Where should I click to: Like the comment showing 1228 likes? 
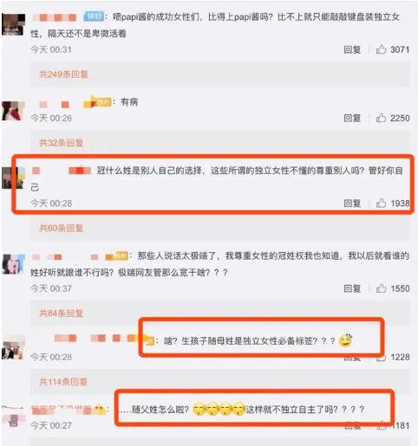[x=381, y=358]
